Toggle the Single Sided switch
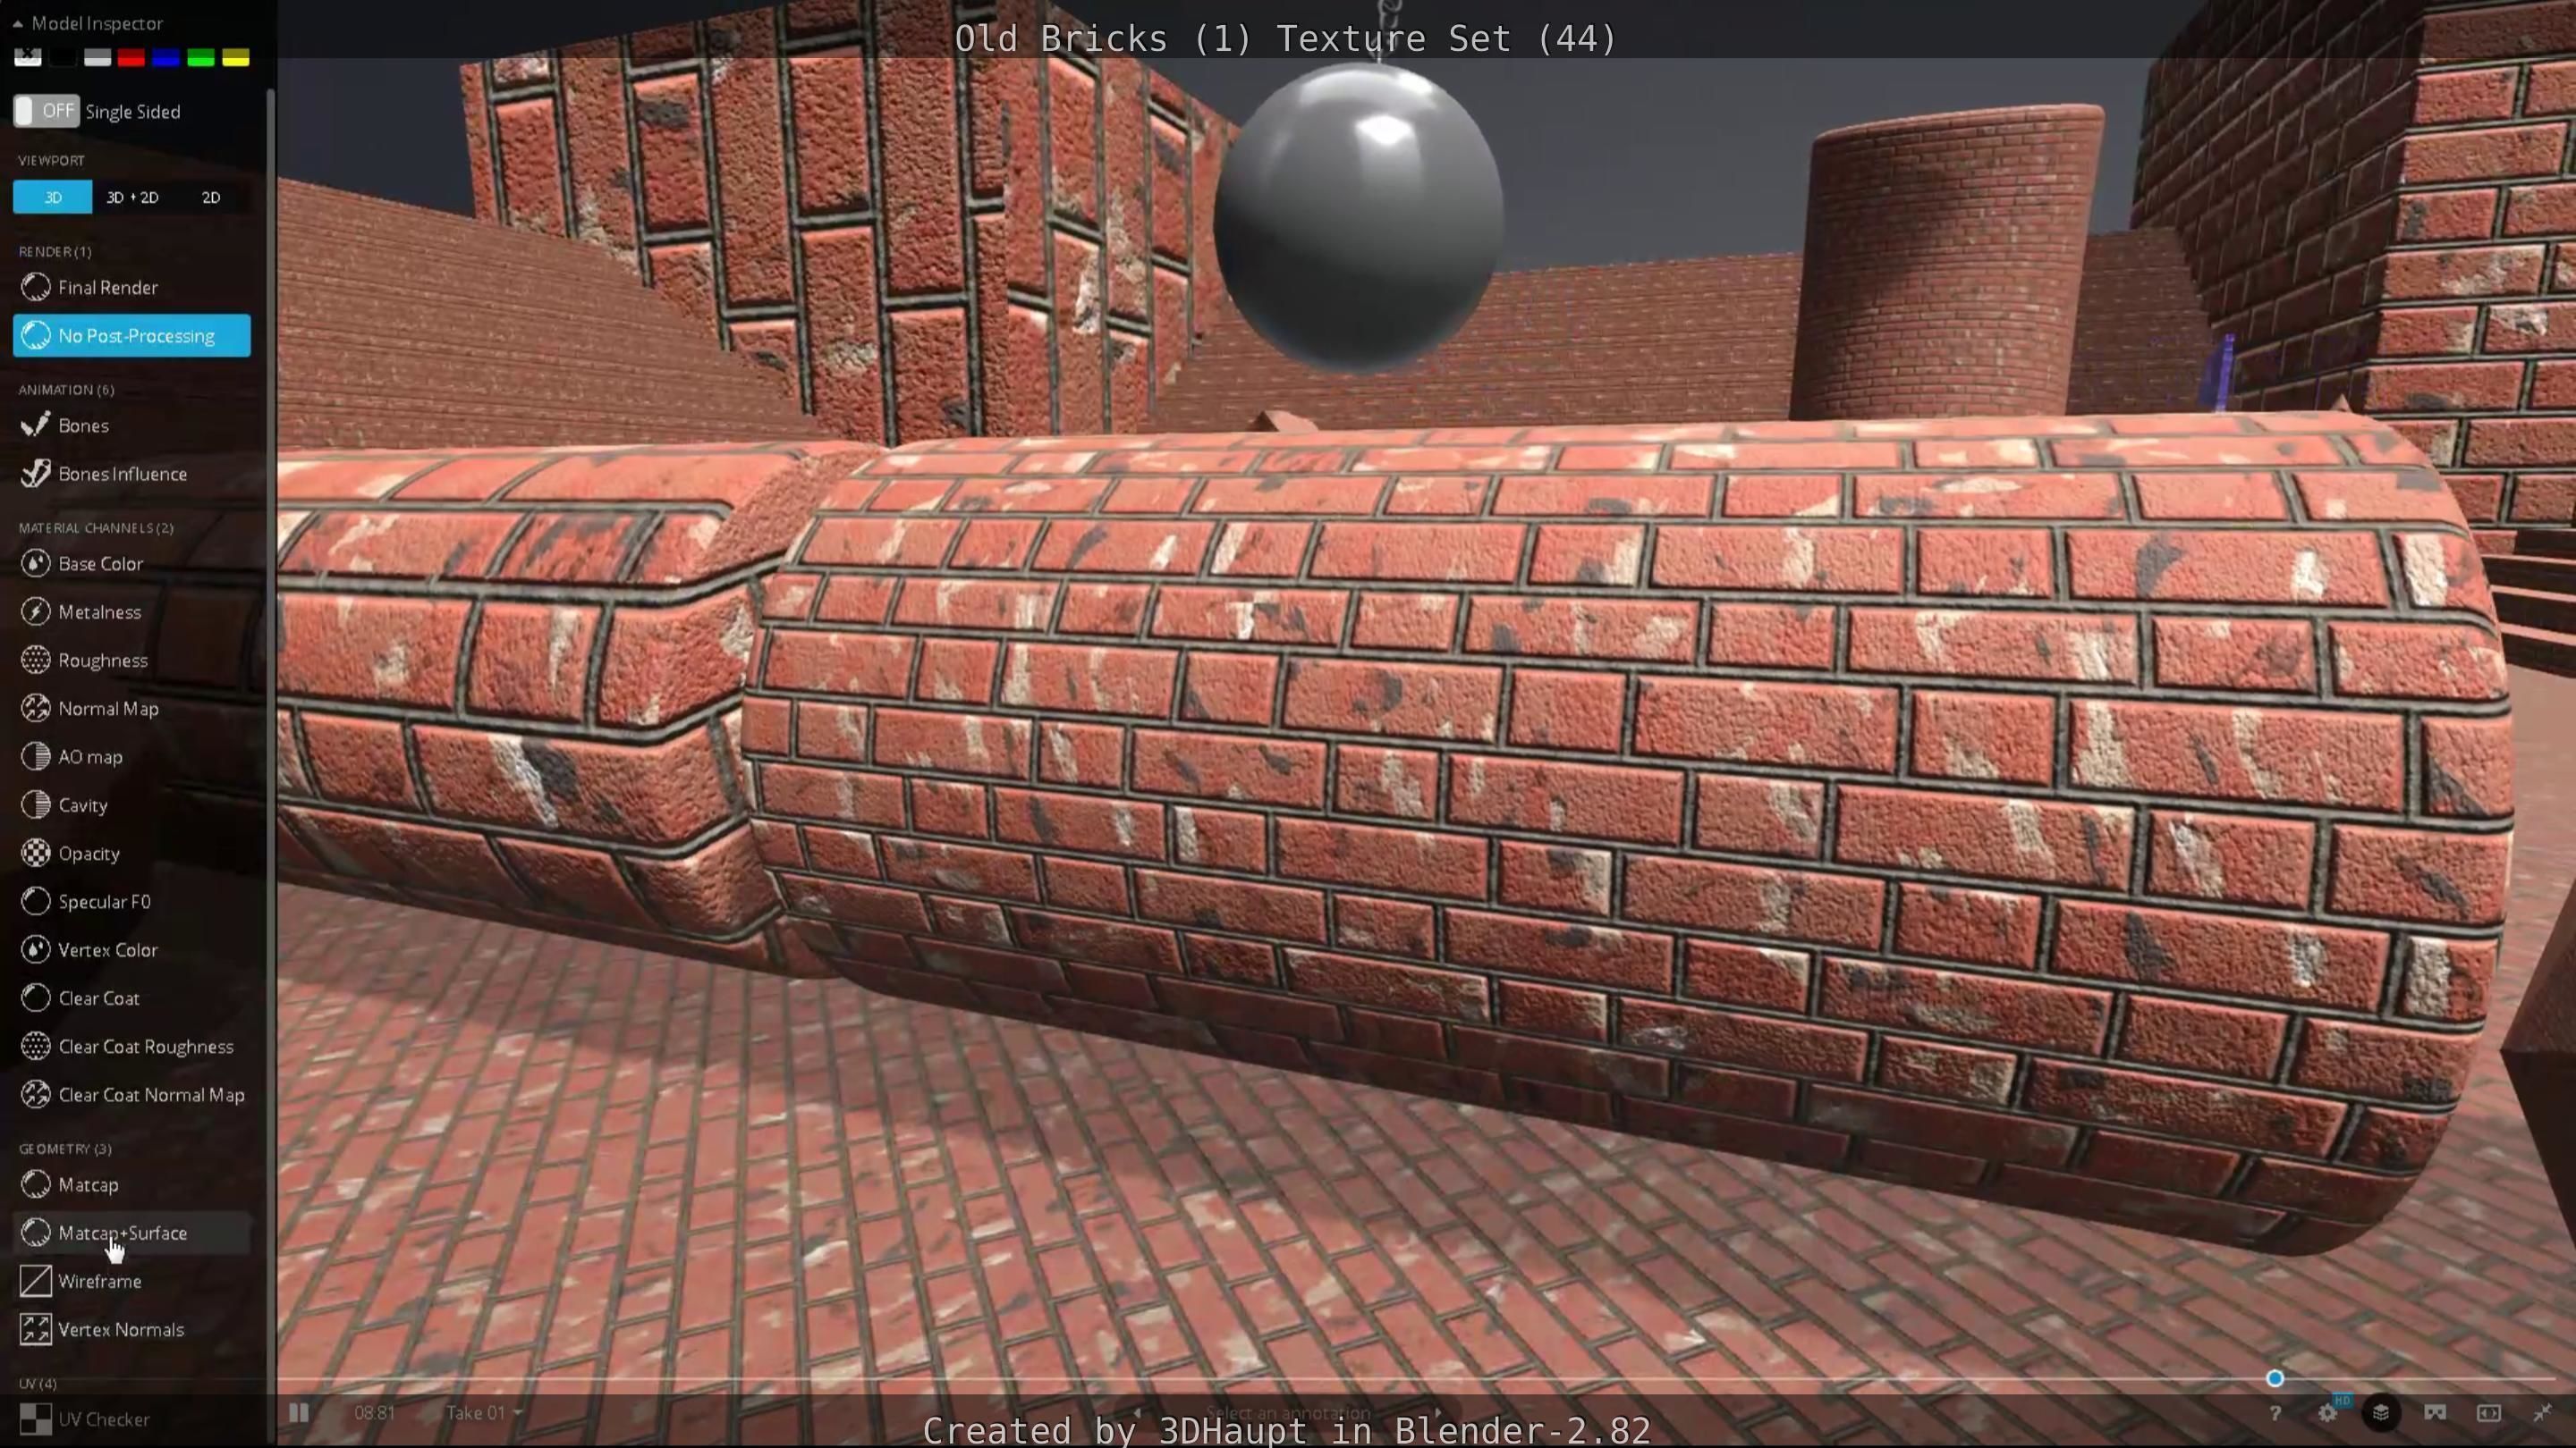Viewport: 2576px width, 1448px height. click(45, 111)
